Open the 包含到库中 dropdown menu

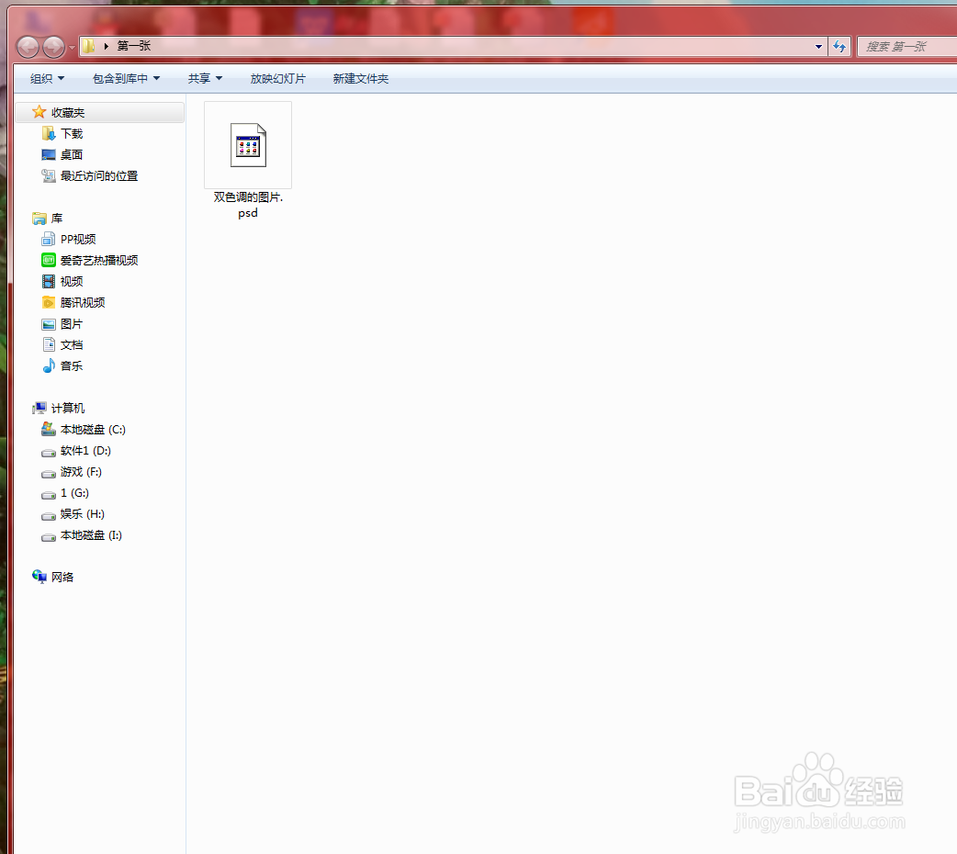coord(126,79)
